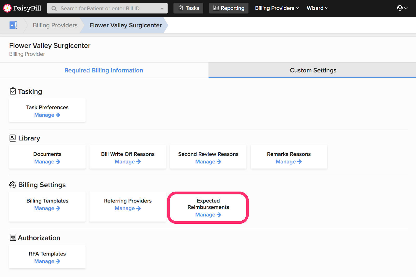Image resolution: width=416 pixels, height=277 pixels.
Task: Click the Library section icon
Action: point(13,138)
